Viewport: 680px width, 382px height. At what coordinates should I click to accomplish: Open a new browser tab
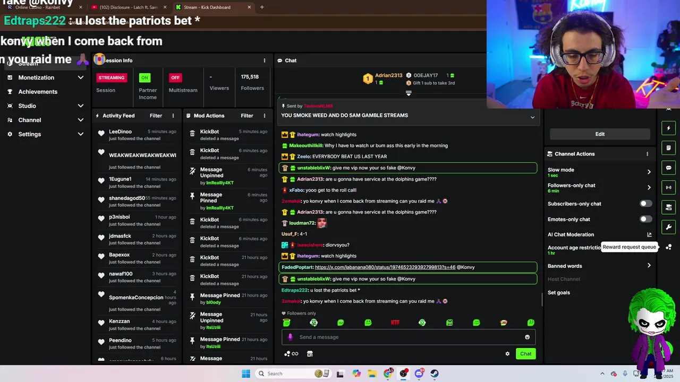[x=262, y=7]
